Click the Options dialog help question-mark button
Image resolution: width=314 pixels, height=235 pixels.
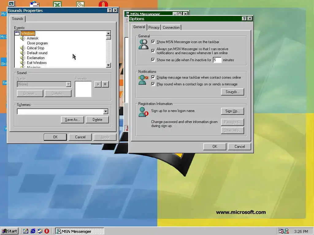pyautogui.click(x=244, y=19)
